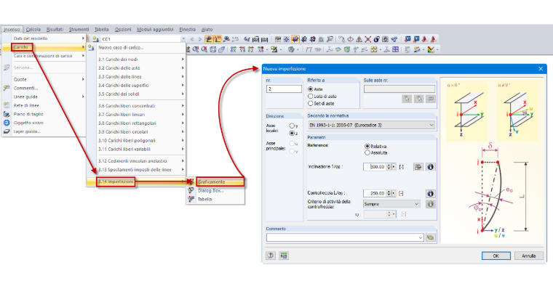Open the Commento dropdown arrow
Viewport: 553px width, 294px height.
click(x=421, y=237)
